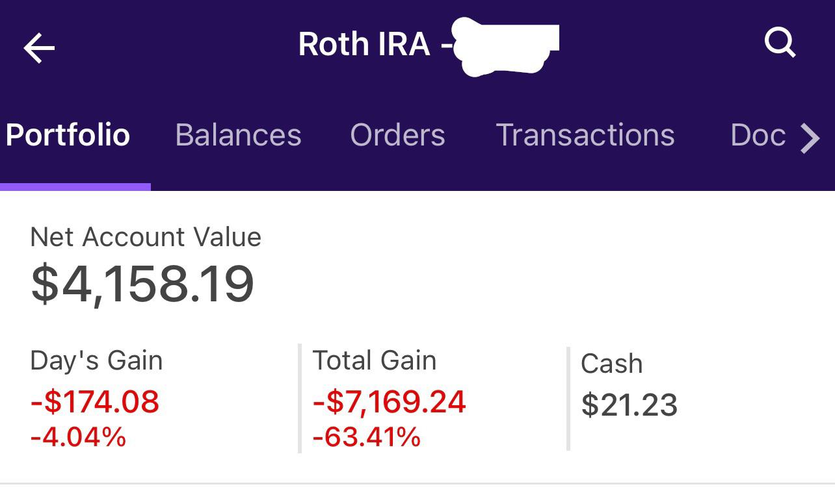This screenshot has height=491, width=835.
Task: Open the partially visible Doc tab
Action: (x=758, y=135)
